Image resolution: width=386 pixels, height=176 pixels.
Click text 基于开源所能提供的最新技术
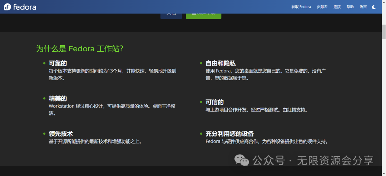pos(95,141)
